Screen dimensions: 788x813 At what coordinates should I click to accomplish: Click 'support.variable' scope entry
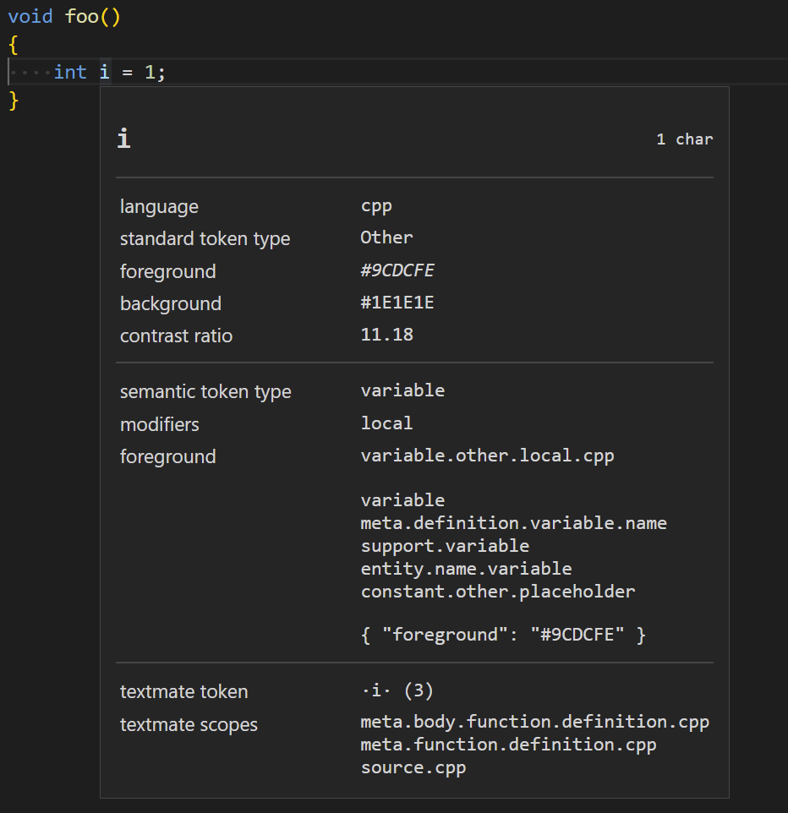point(445,546)
